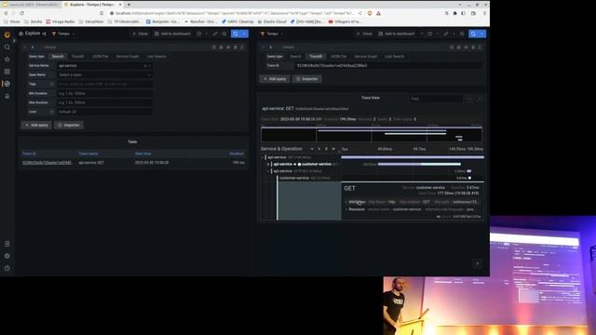Click Add query in the left pane
Screen dimensions: 596x335
36,125
